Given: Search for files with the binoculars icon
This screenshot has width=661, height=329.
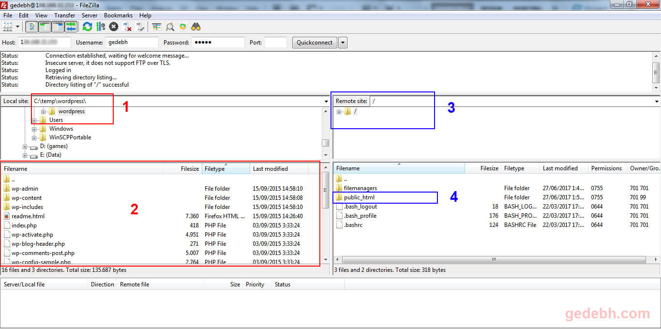Looking at the screenshot, I should point(196,27).
